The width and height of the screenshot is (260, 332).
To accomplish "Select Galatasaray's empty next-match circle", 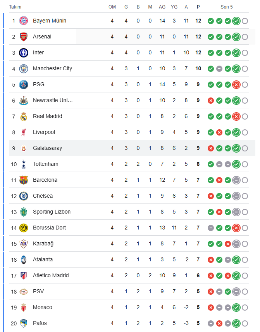I will [245, 148].
